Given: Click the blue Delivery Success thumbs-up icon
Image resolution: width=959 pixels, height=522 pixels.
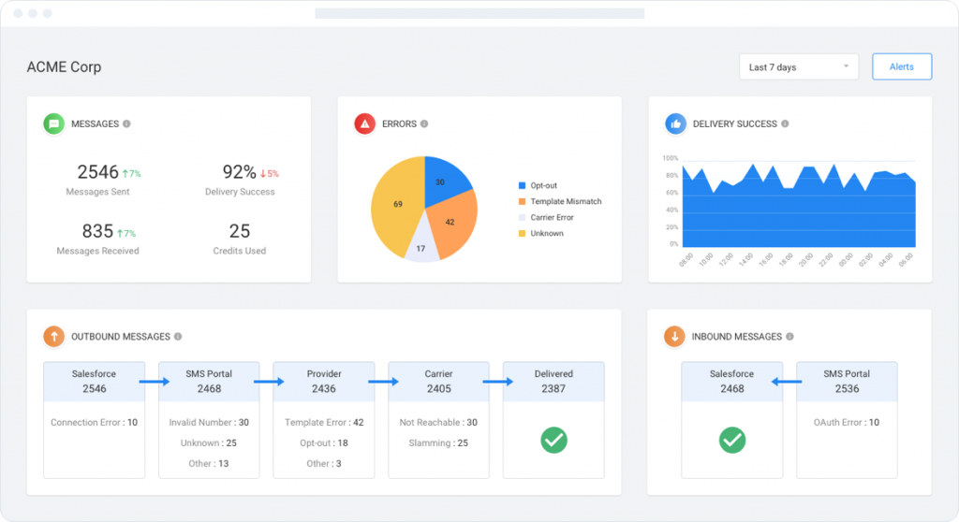Looking at the screenshot, I should (675, 123).
